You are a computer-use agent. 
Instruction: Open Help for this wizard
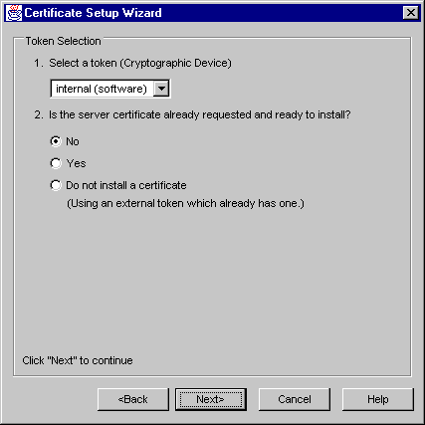(378, 399)
